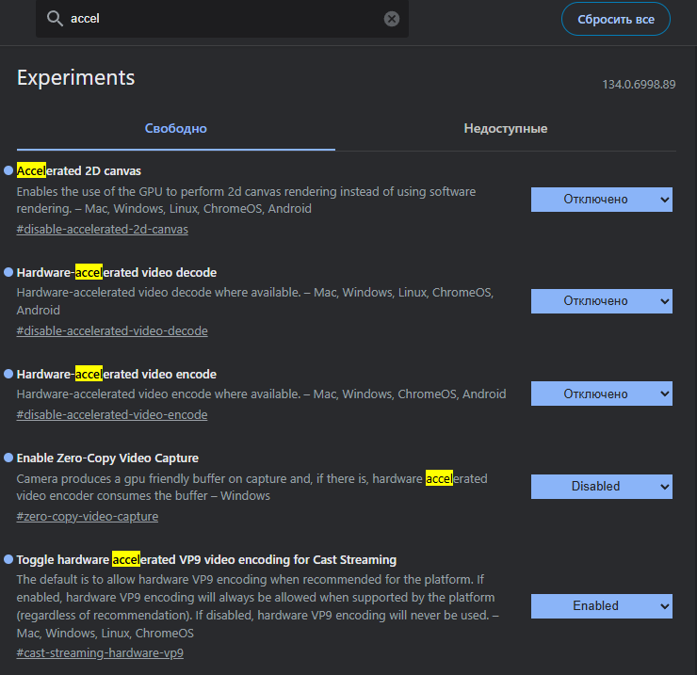Open Hardware-accelerated video encode dropdown

[x=602, y=394]
